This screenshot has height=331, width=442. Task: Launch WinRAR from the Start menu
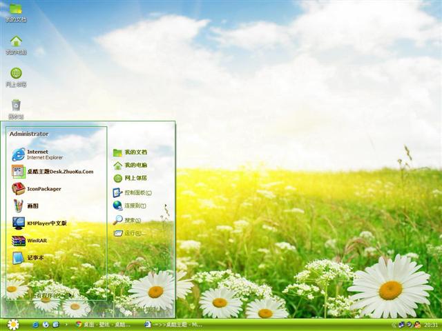point(29,241)
